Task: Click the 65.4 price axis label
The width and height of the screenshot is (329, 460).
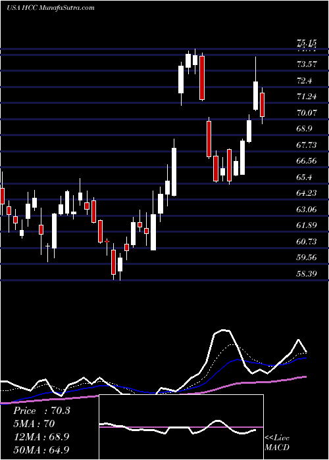Action: click(304, 177)
